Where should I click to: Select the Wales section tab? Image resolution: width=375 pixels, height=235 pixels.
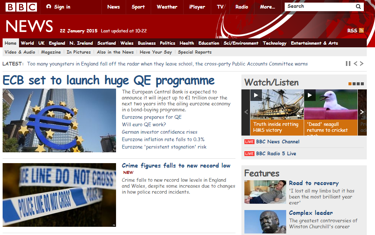tap(127, 43)
